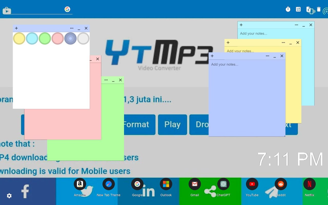Close the white sticky note
The height and width of the screenshot is (205, 328).
[x=86, y=28]
